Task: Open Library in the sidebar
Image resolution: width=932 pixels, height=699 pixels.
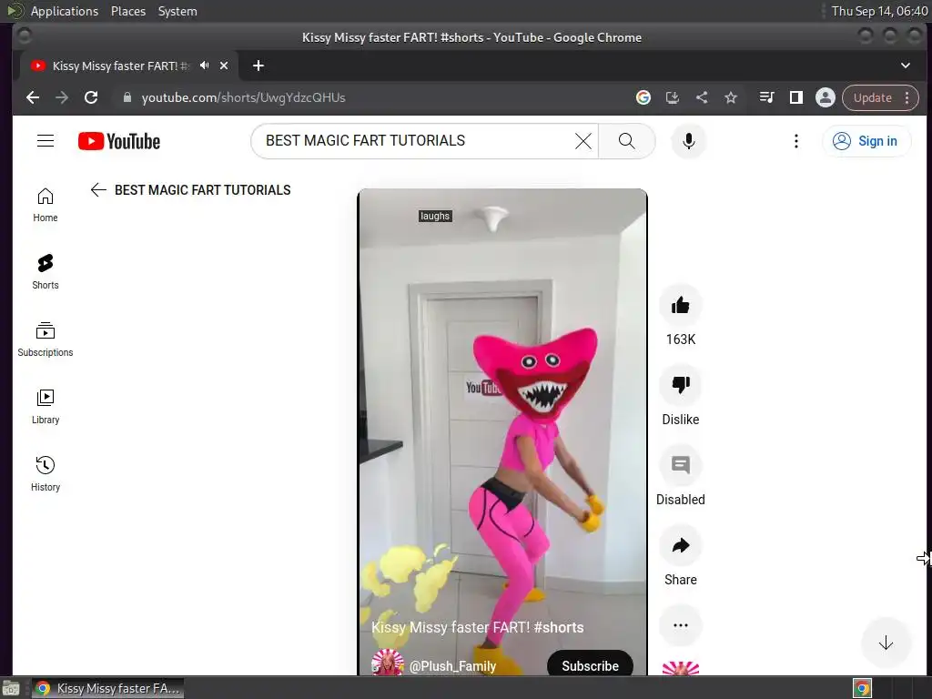Action: (46, 407)
